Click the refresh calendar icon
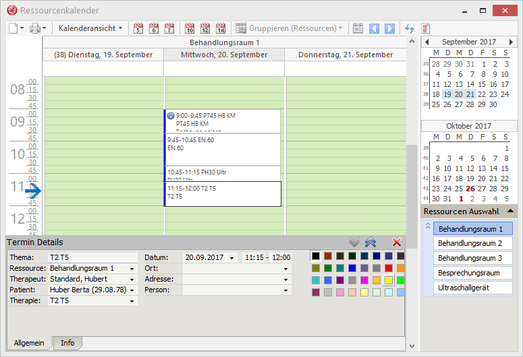Viewport: 523px width, 357px height. click(409, 28)
